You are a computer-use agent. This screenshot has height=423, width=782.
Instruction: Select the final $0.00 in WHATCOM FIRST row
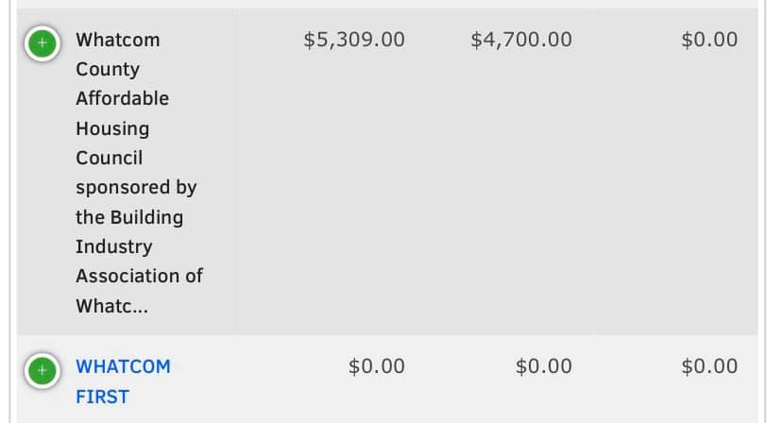708,365
